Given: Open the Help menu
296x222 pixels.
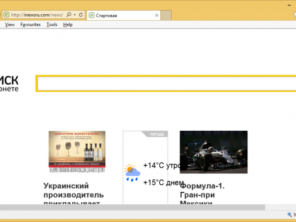Looking at the screenshot, I should [x=68, y=25].
